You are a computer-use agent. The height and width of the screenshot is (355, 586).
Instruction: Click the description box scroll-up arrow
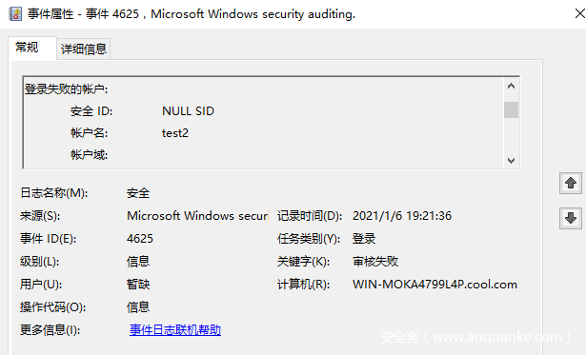tap(511, 87)
